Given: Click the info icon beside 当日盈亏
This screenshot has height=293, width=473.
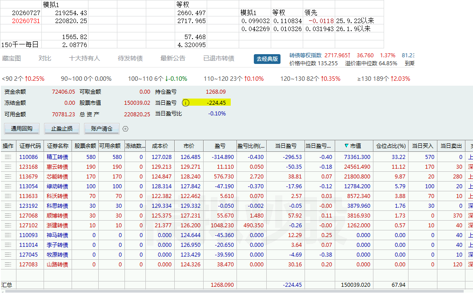Looking at the screenshot, I should coord(185,103).
